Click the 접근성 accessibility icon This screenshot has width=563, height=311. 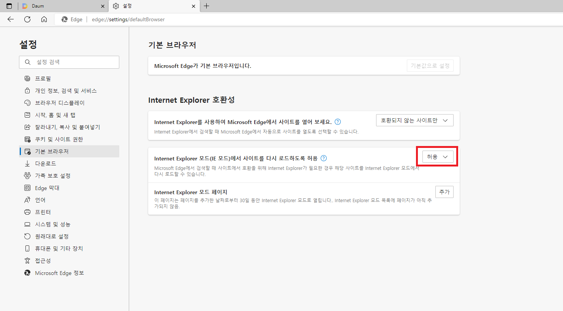27,261
